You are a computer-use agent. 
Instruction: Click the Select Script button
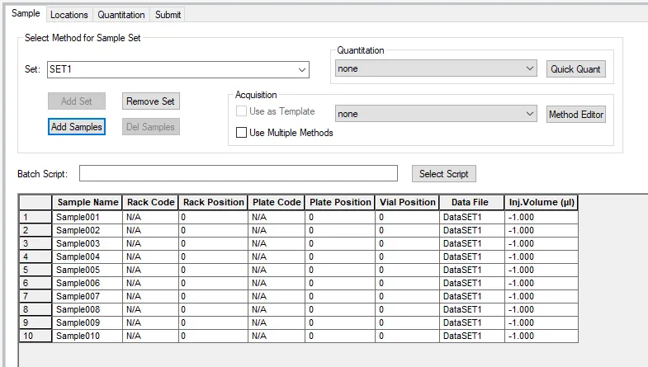444,174
